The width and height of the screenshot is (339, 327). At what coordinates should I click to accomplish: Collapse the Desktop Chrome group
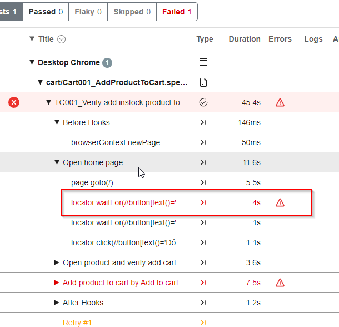click(32, 62)
